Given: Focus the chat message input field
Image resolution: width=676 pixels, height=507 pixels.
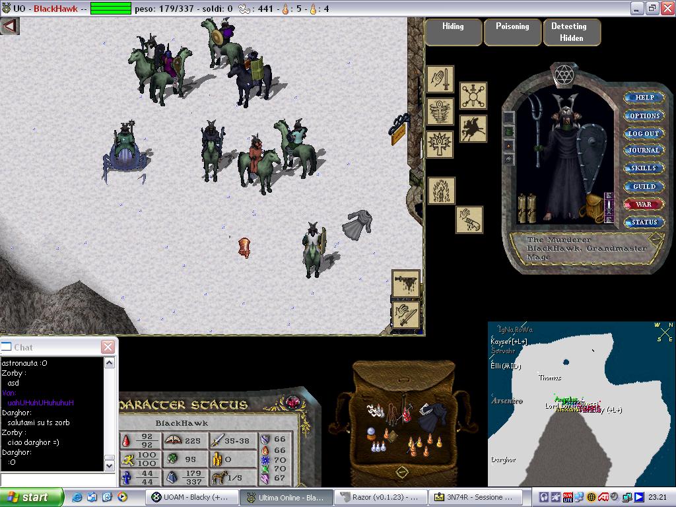Looking at the screenshot, I should click(x=58, y=479).
